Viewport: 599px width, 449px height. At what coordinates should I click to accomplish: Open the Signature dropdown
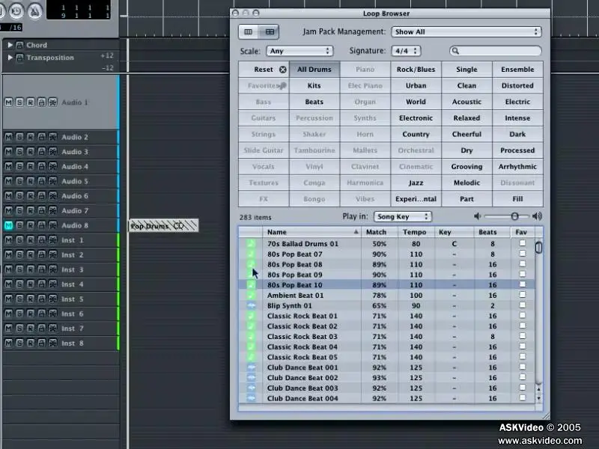point(406,51)
